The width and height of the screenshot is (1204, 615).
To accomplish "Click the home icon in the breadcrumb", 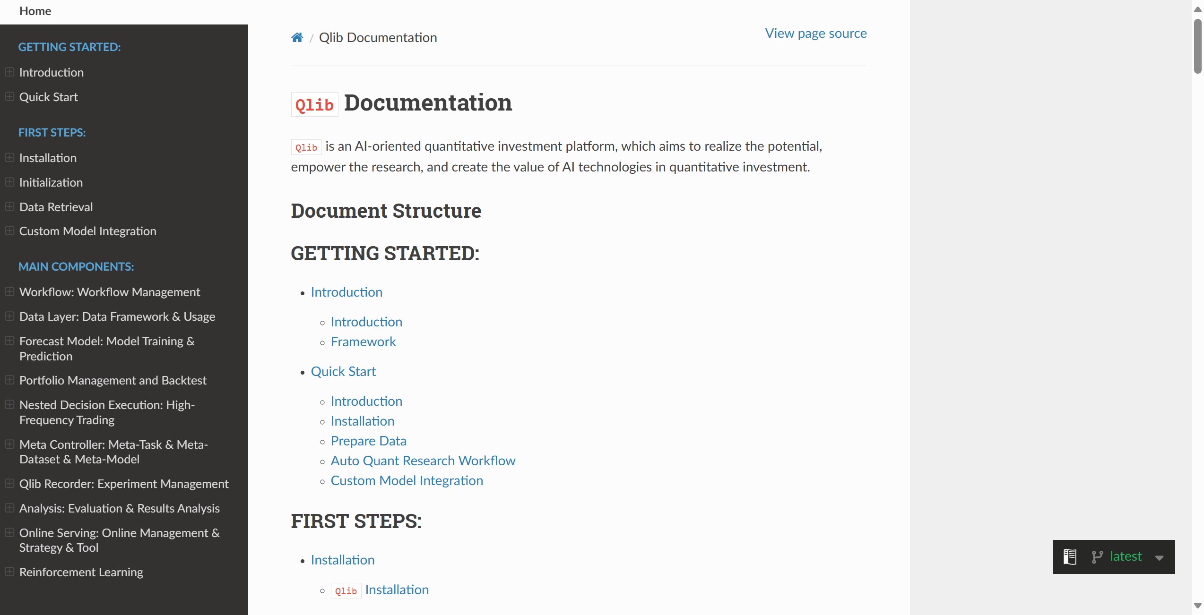I will tap(297, 37).
